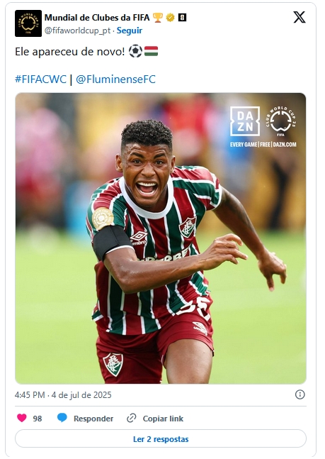Click the Responder button
Screen dimensions: 325x459
[93, 419]
